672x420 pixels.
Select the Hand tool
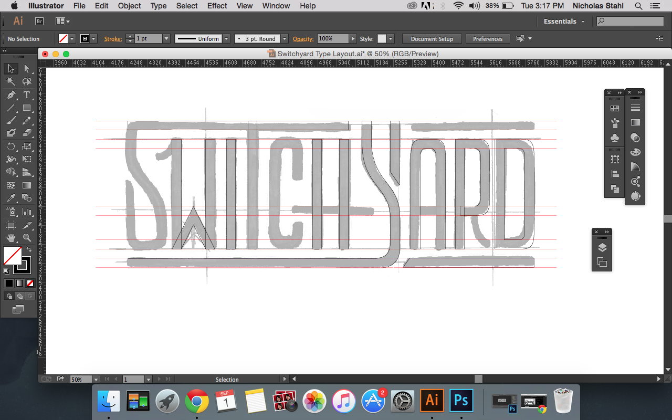tap(10, 238)
